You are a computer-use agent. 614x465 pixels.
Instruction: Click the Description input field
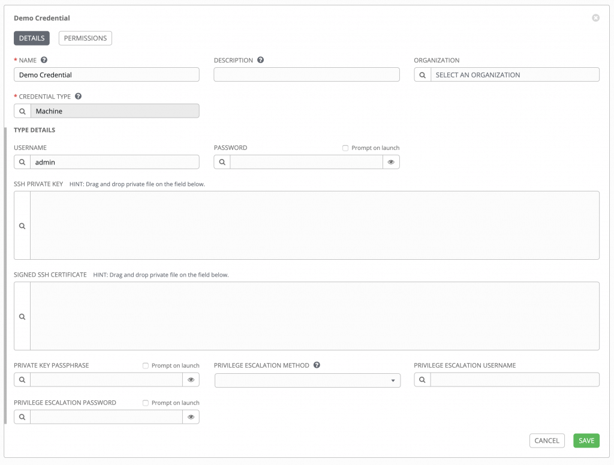point(306,75)
